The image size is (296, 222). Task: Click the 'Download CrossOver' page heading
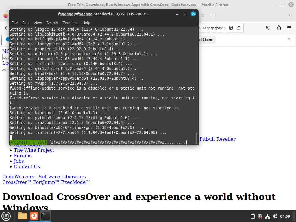pyautogui.click(x=139, y=202)
